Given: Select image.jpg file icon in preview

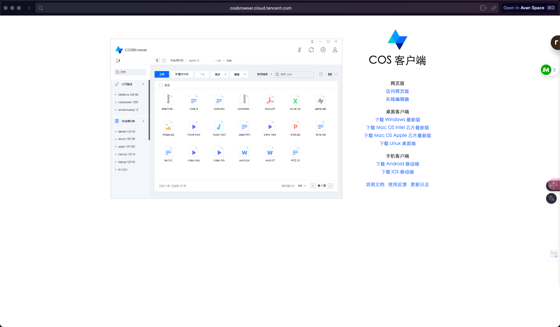Looking at the screenshot, I should (168, 126).
